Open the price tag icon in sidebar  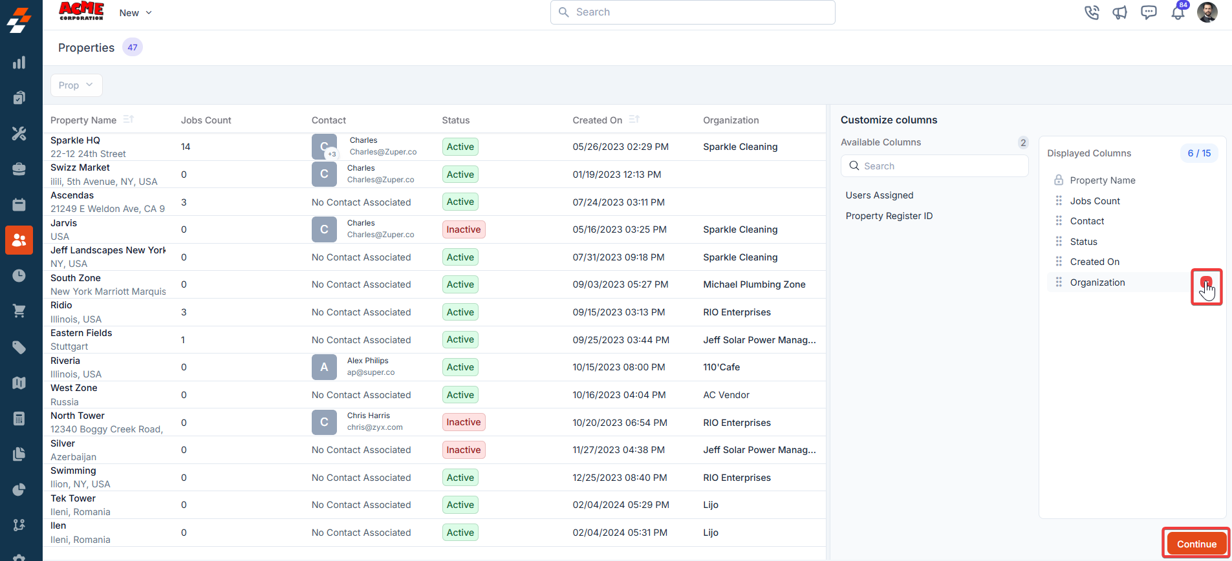pyautogui.click(x=19, y=348)
